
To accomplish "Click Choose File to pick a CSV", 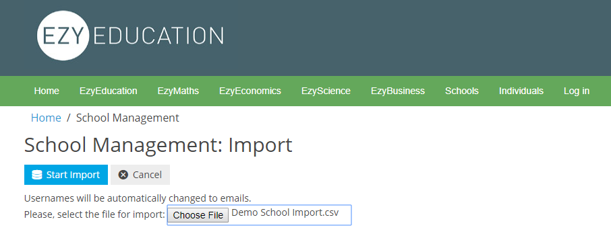I will (x=198, y=215).
